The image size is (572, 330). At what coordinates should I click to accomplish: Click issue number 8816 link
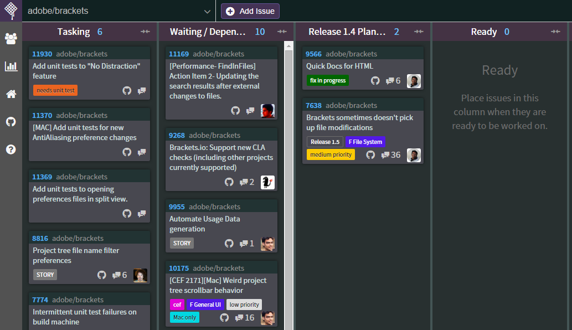tap(39, 238)
